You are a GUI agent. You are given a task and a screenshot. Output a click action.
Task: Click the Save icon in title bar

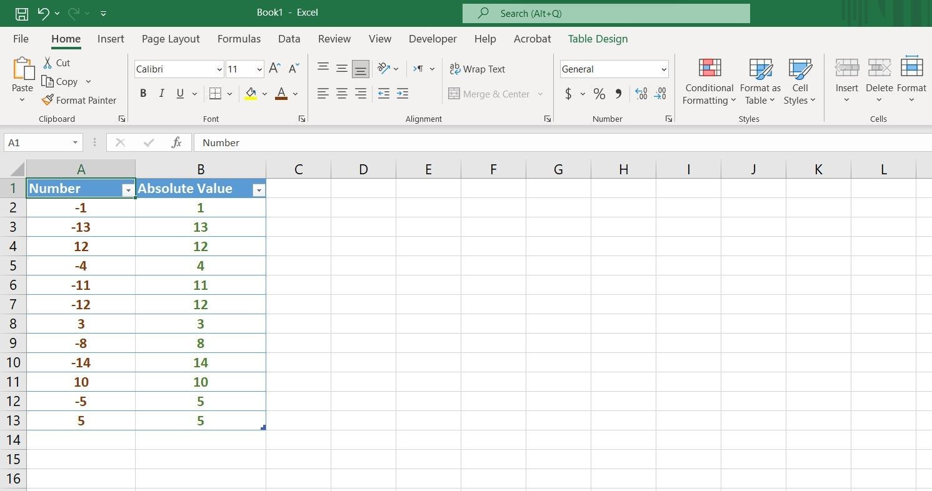coord(21,13)
